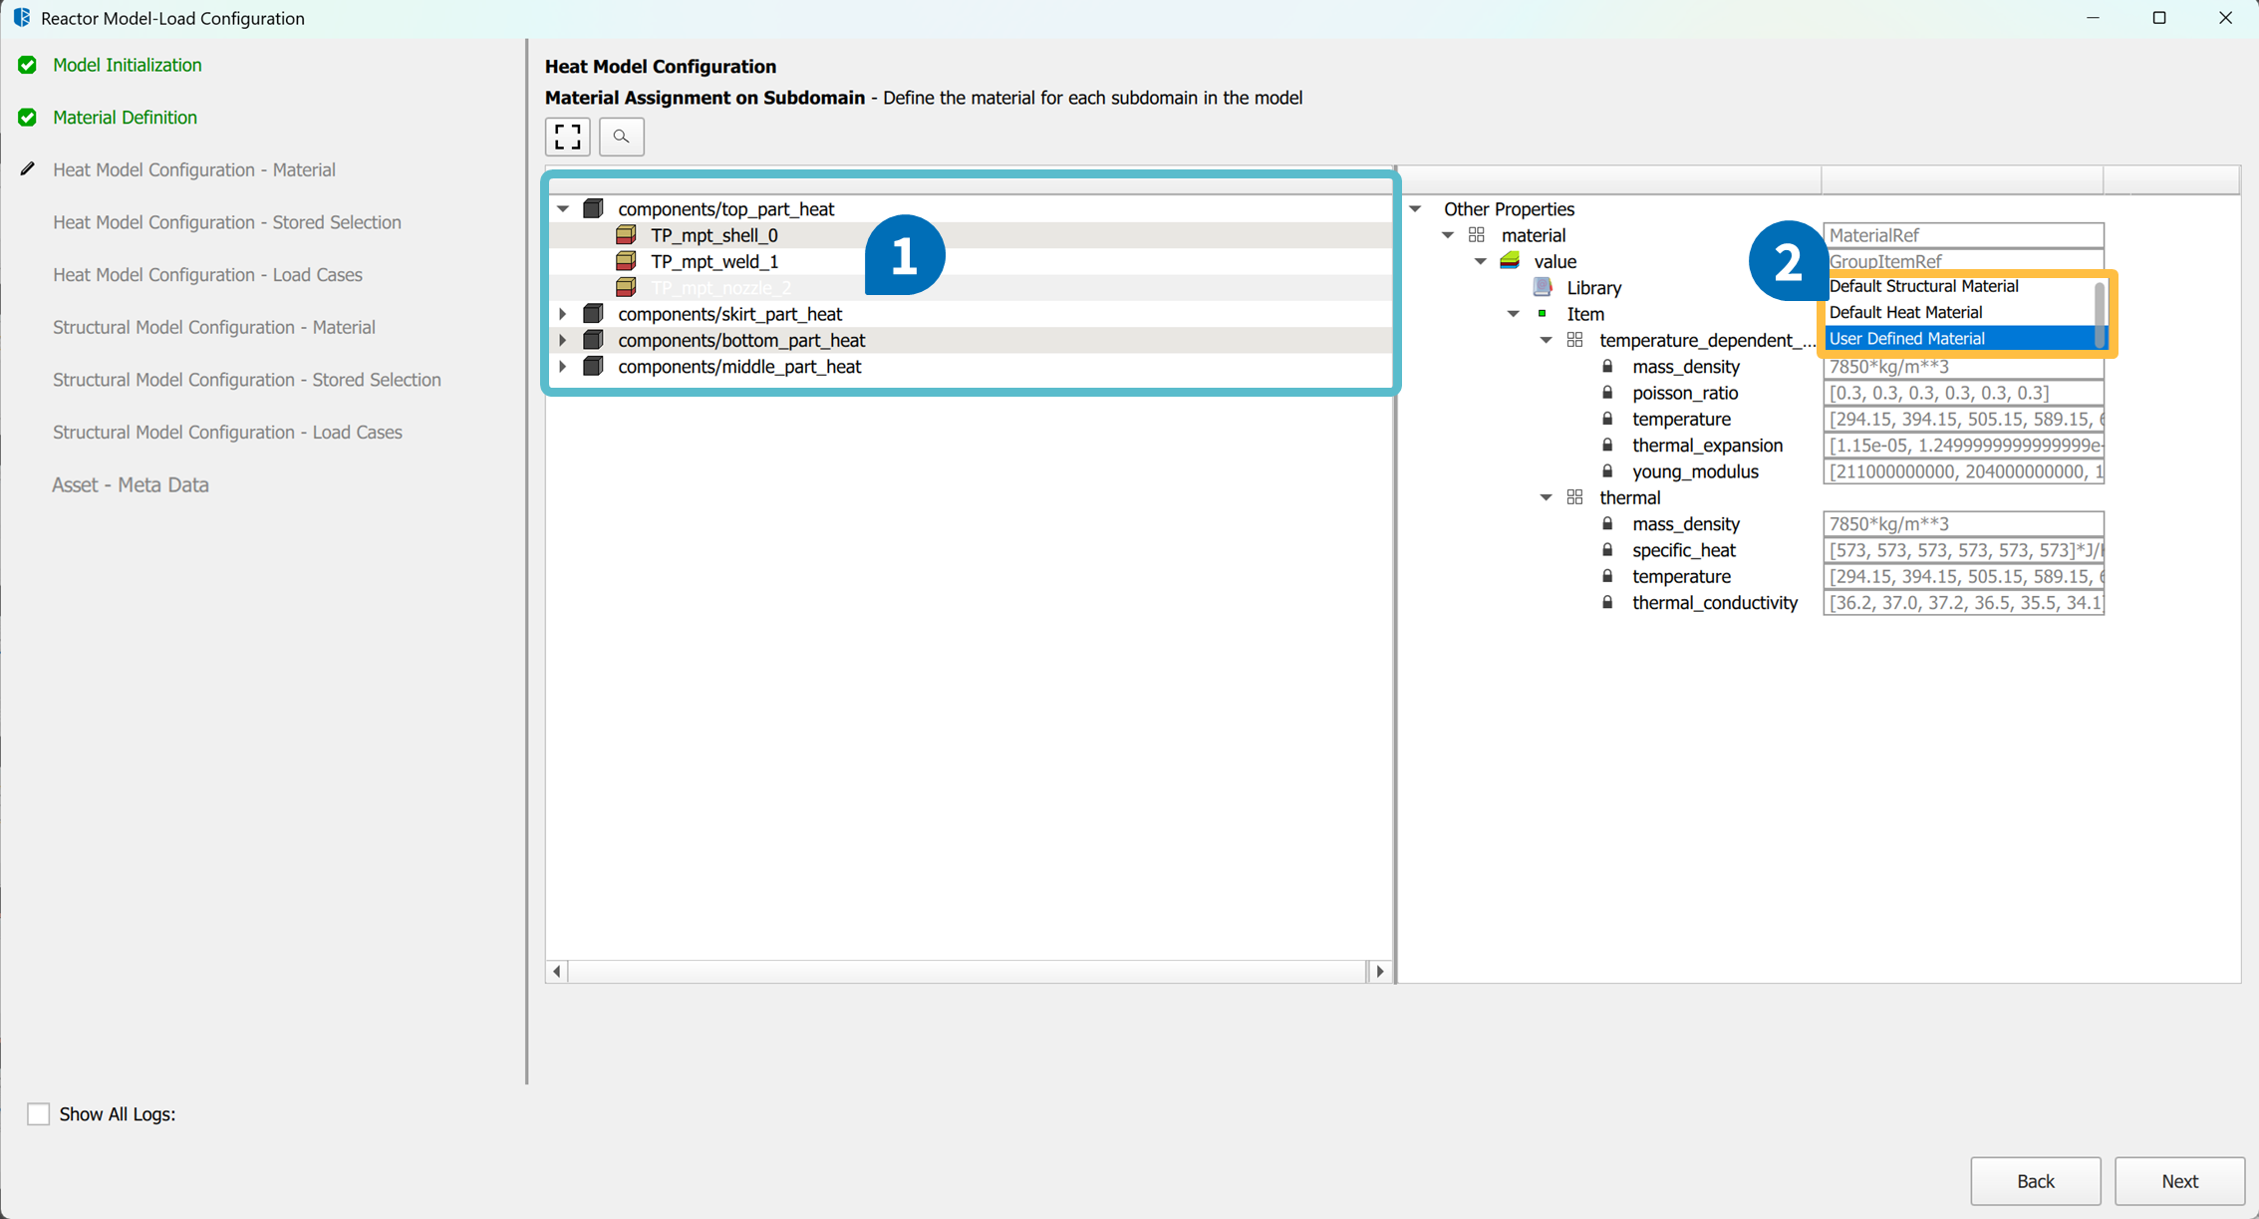This screenshot has height=1219, width=2259.
Task: Click the value layered material icon
Action: coord(1510,261)
